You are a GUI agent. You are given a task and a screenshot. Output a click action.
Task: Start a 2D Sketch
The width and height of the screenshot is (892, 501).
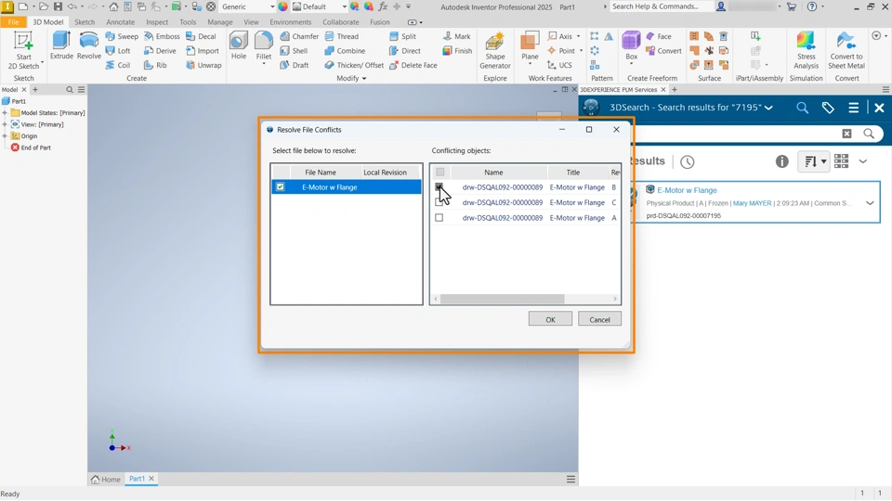(x=23, y=50)
